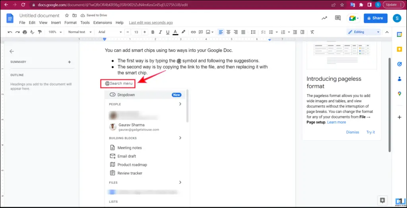Open the Edit menu

coord(32,23)
